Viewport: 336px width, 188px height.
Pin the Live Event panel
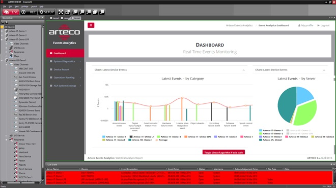[x=331, y=164]
